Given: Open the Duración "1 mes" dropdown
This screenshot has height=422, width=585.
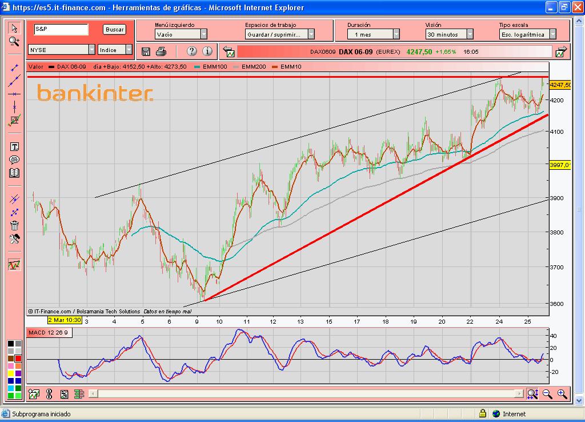Looking at the screenshot, I should click(396, 34).
